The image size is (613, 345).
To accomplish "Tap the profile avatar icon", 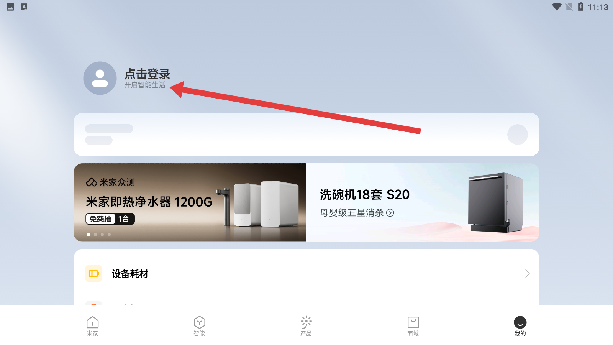I will pos(100,78).
